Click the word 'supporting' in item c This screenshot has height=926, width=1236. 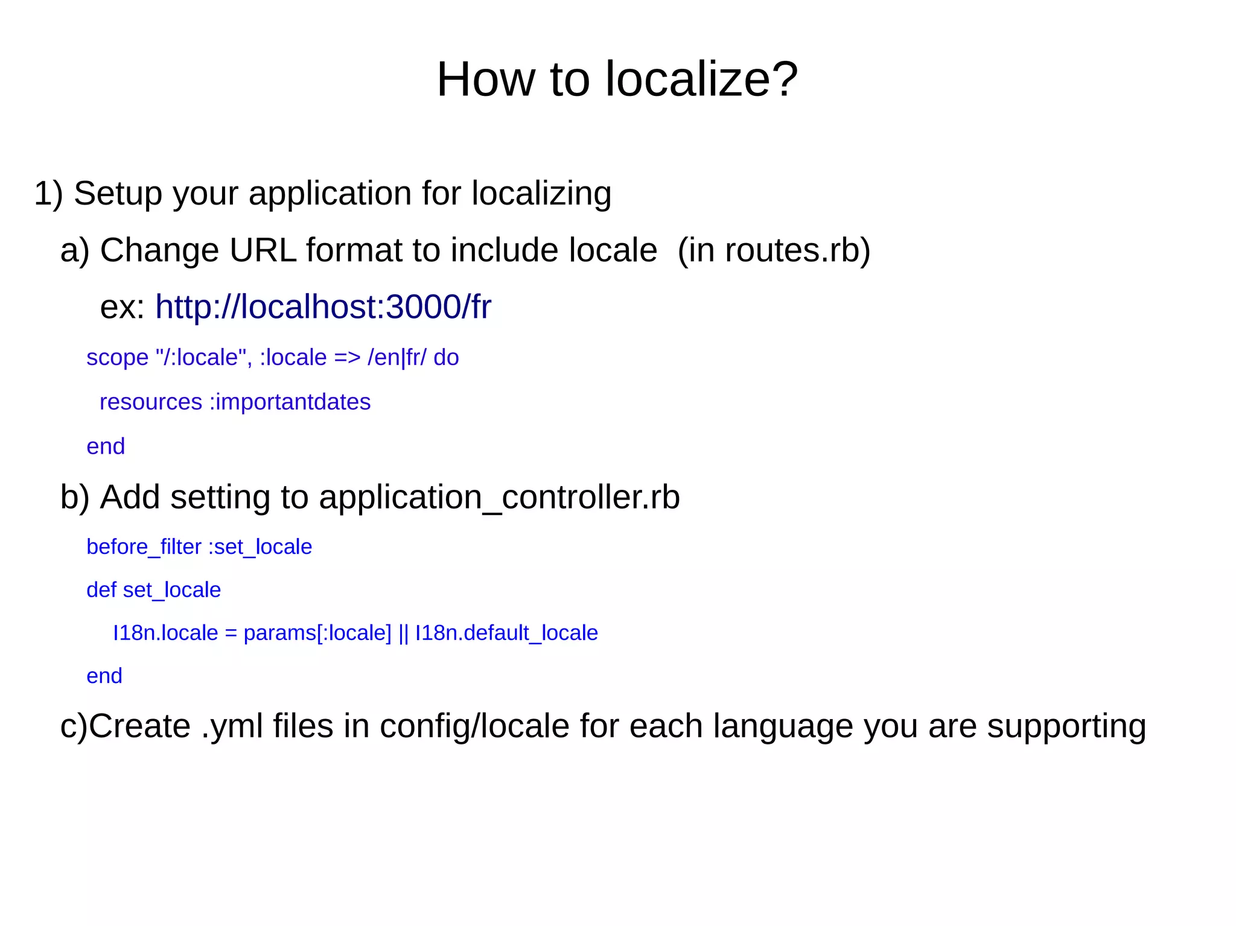click(x=1066, y=726)
